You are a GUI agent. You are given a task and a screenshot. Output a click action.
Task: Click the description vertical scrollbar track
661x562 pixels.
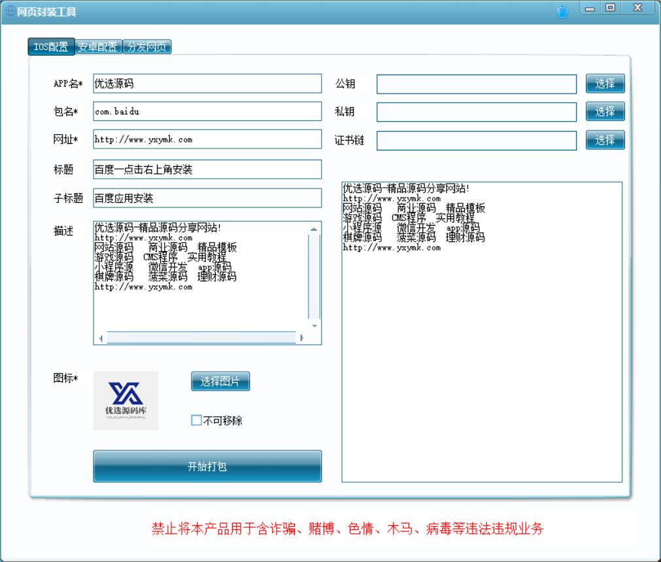(314, 277)
